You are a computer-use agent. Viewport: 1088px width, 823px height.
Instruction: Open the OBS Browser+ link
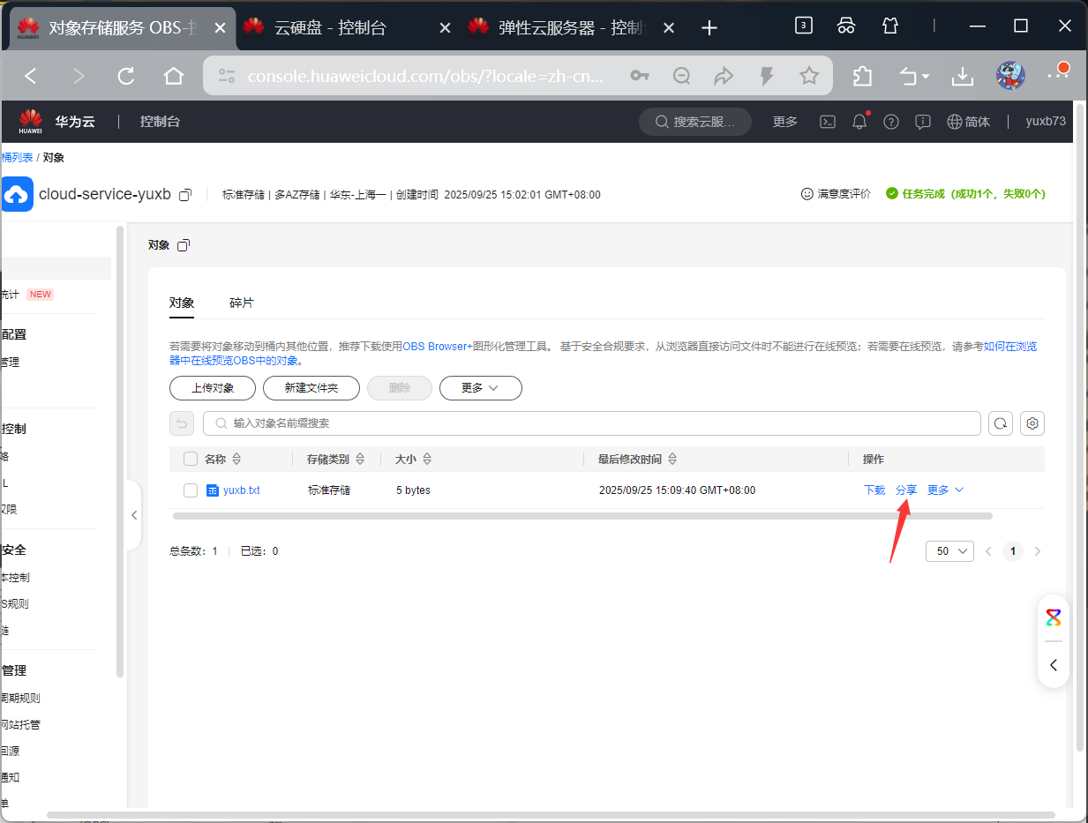point(438,347)
